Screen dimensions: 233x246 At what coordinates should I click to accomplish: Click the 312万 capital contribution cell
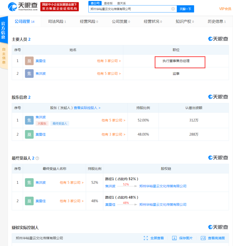[x=194, y=120]
